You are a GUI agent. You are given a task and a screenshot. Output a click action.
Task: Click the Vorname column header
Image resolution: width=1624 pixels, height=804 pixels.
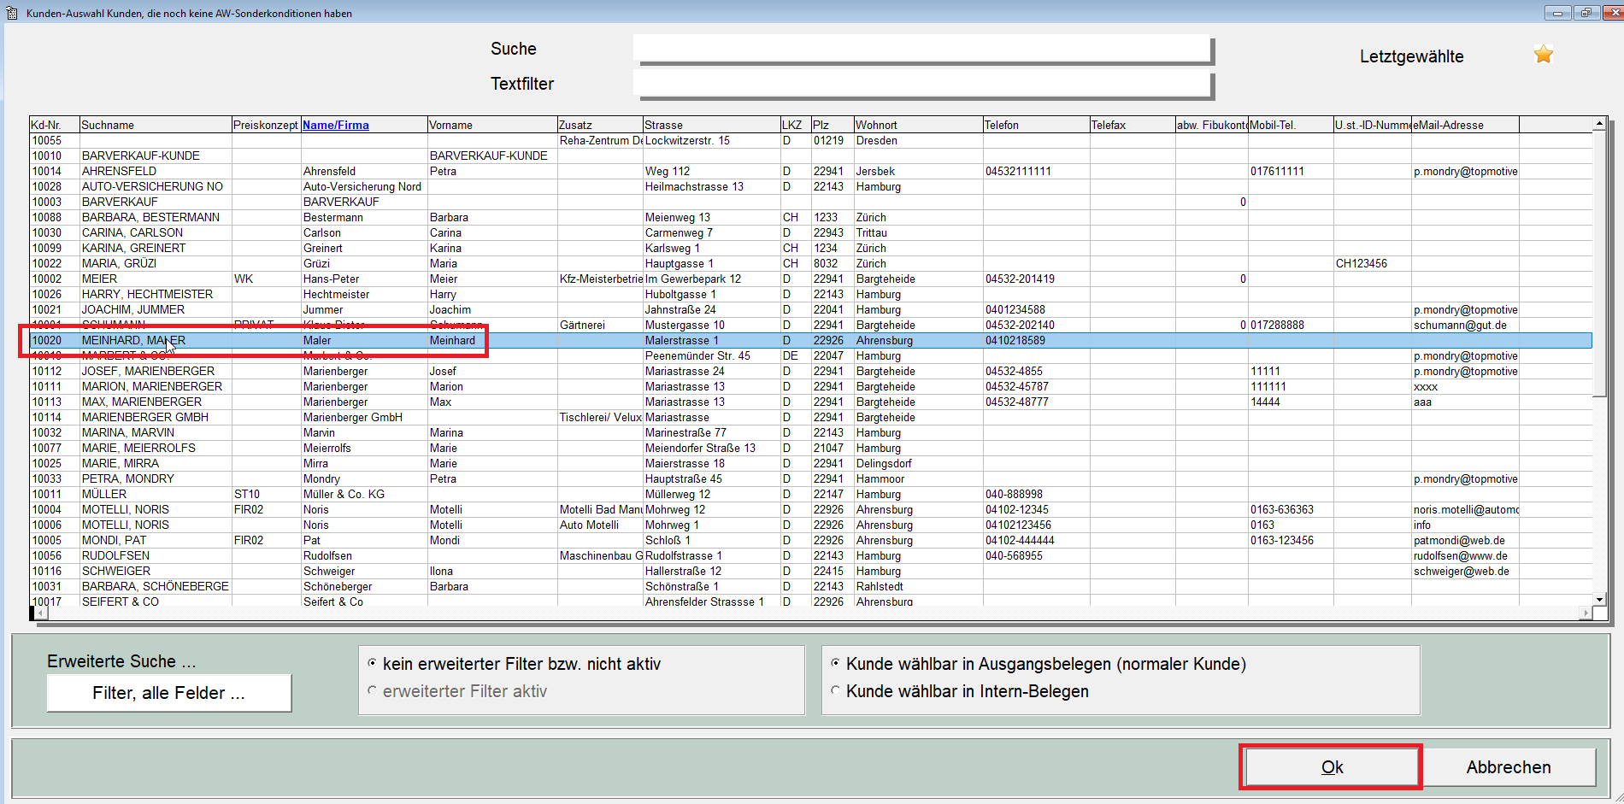(x=492, y=125)
